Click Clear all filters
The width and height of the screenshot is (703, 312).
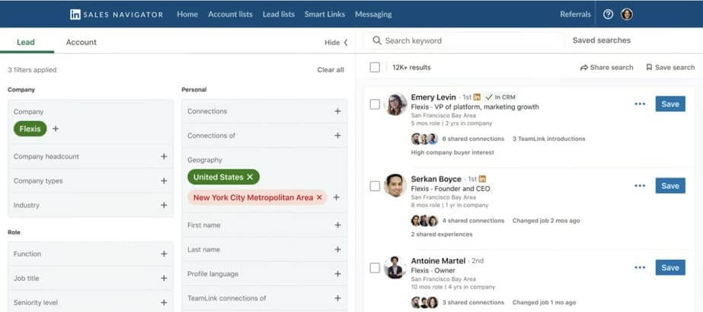(331, 70)
